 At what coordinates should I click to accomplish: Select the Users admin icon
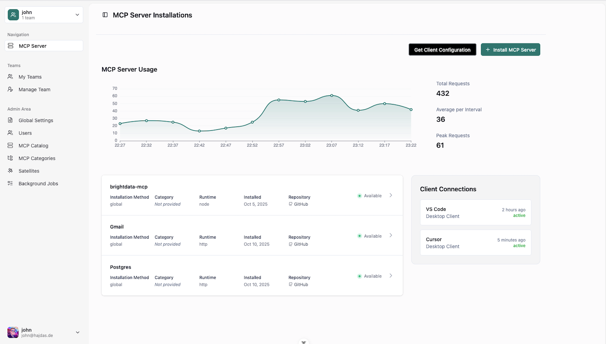[x=10, y=133]
